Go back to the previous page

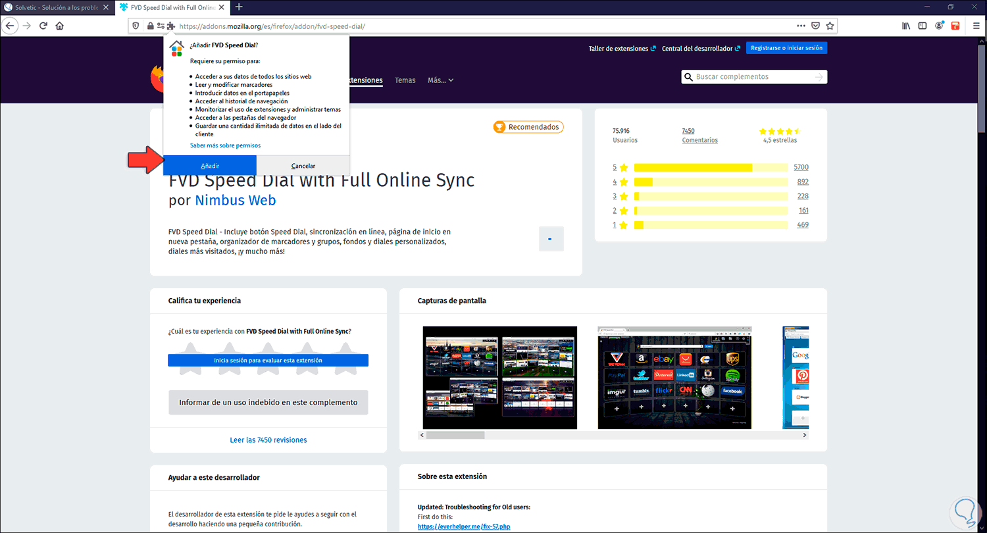(10, 26)
